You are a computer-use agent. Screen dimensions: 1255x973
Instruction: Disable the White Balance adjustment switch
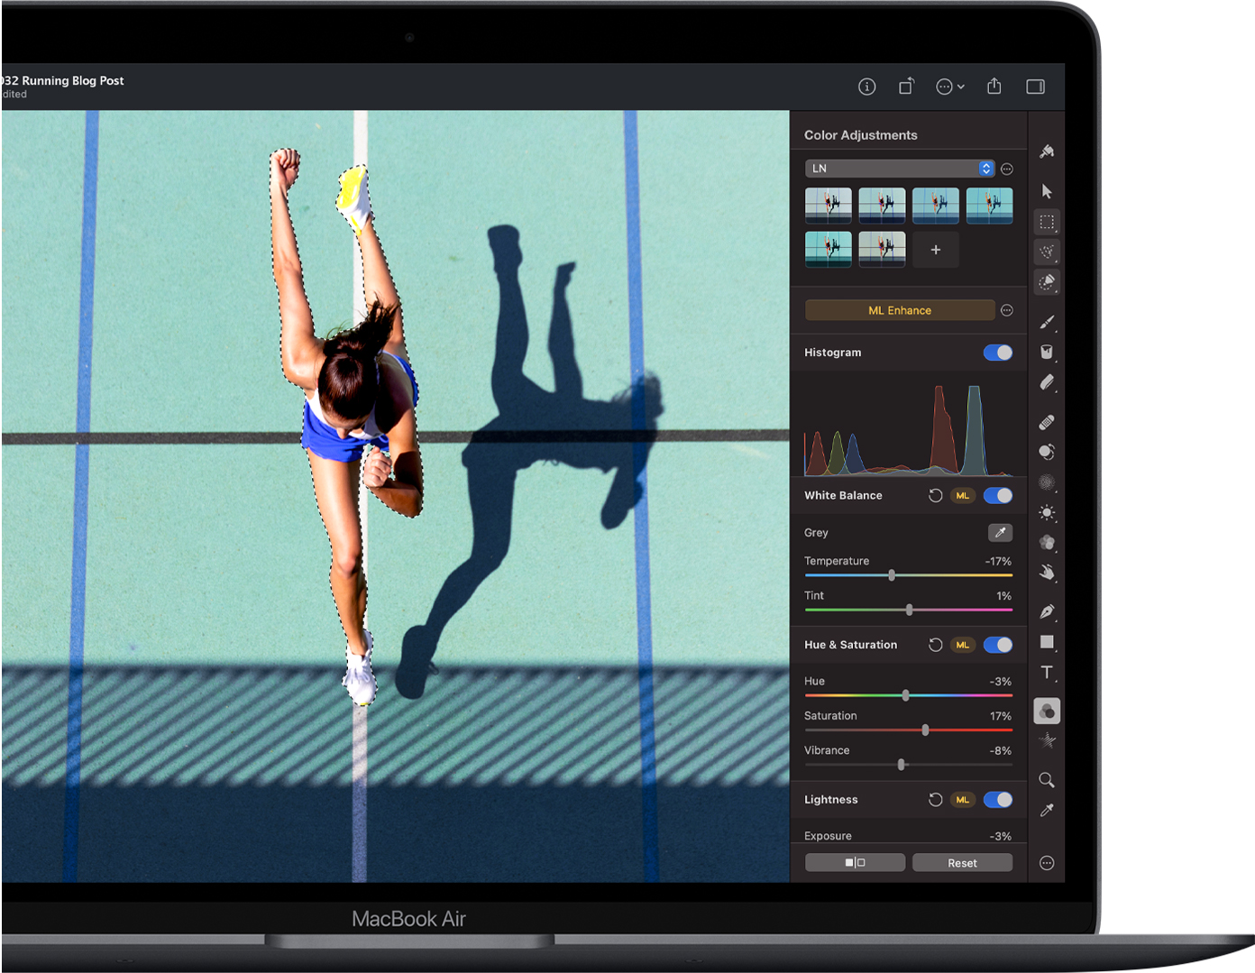click(x=997, y=495)
